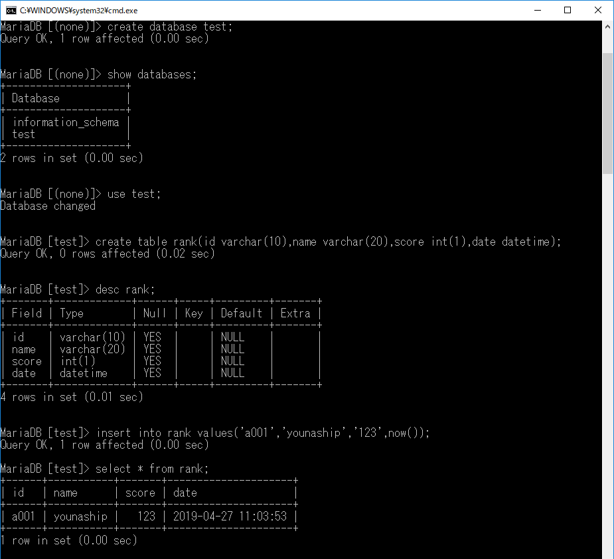Click the 'varchar(20)' type cell

tap(92, 349)
